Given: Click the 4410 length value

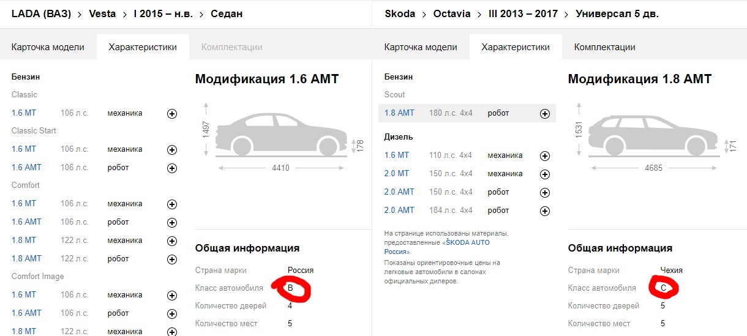Looking at the screenshot, I should (x=280, y=168).
